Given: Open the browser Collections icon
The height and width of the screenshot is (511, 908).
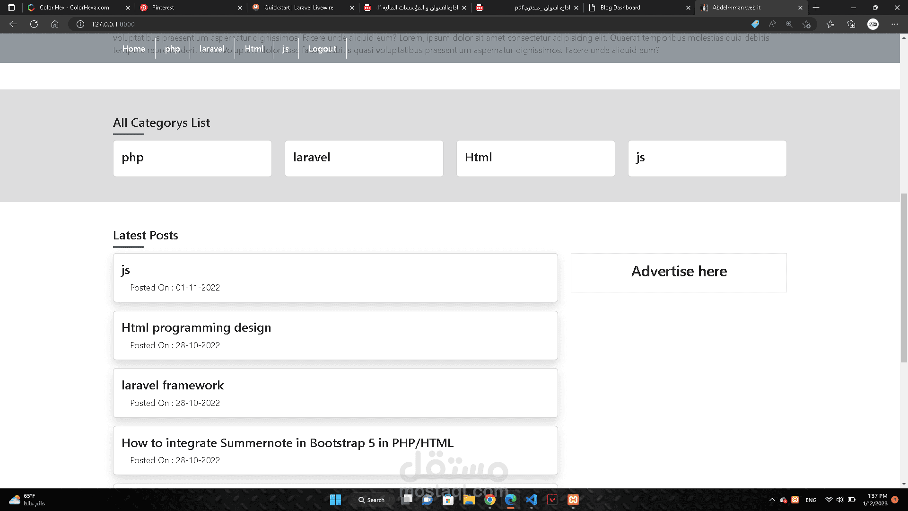Looking at the screenshot, I should tap(851, 24).
